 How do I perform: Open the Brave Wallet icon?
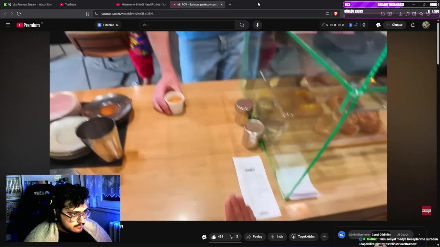coord(414,14)
